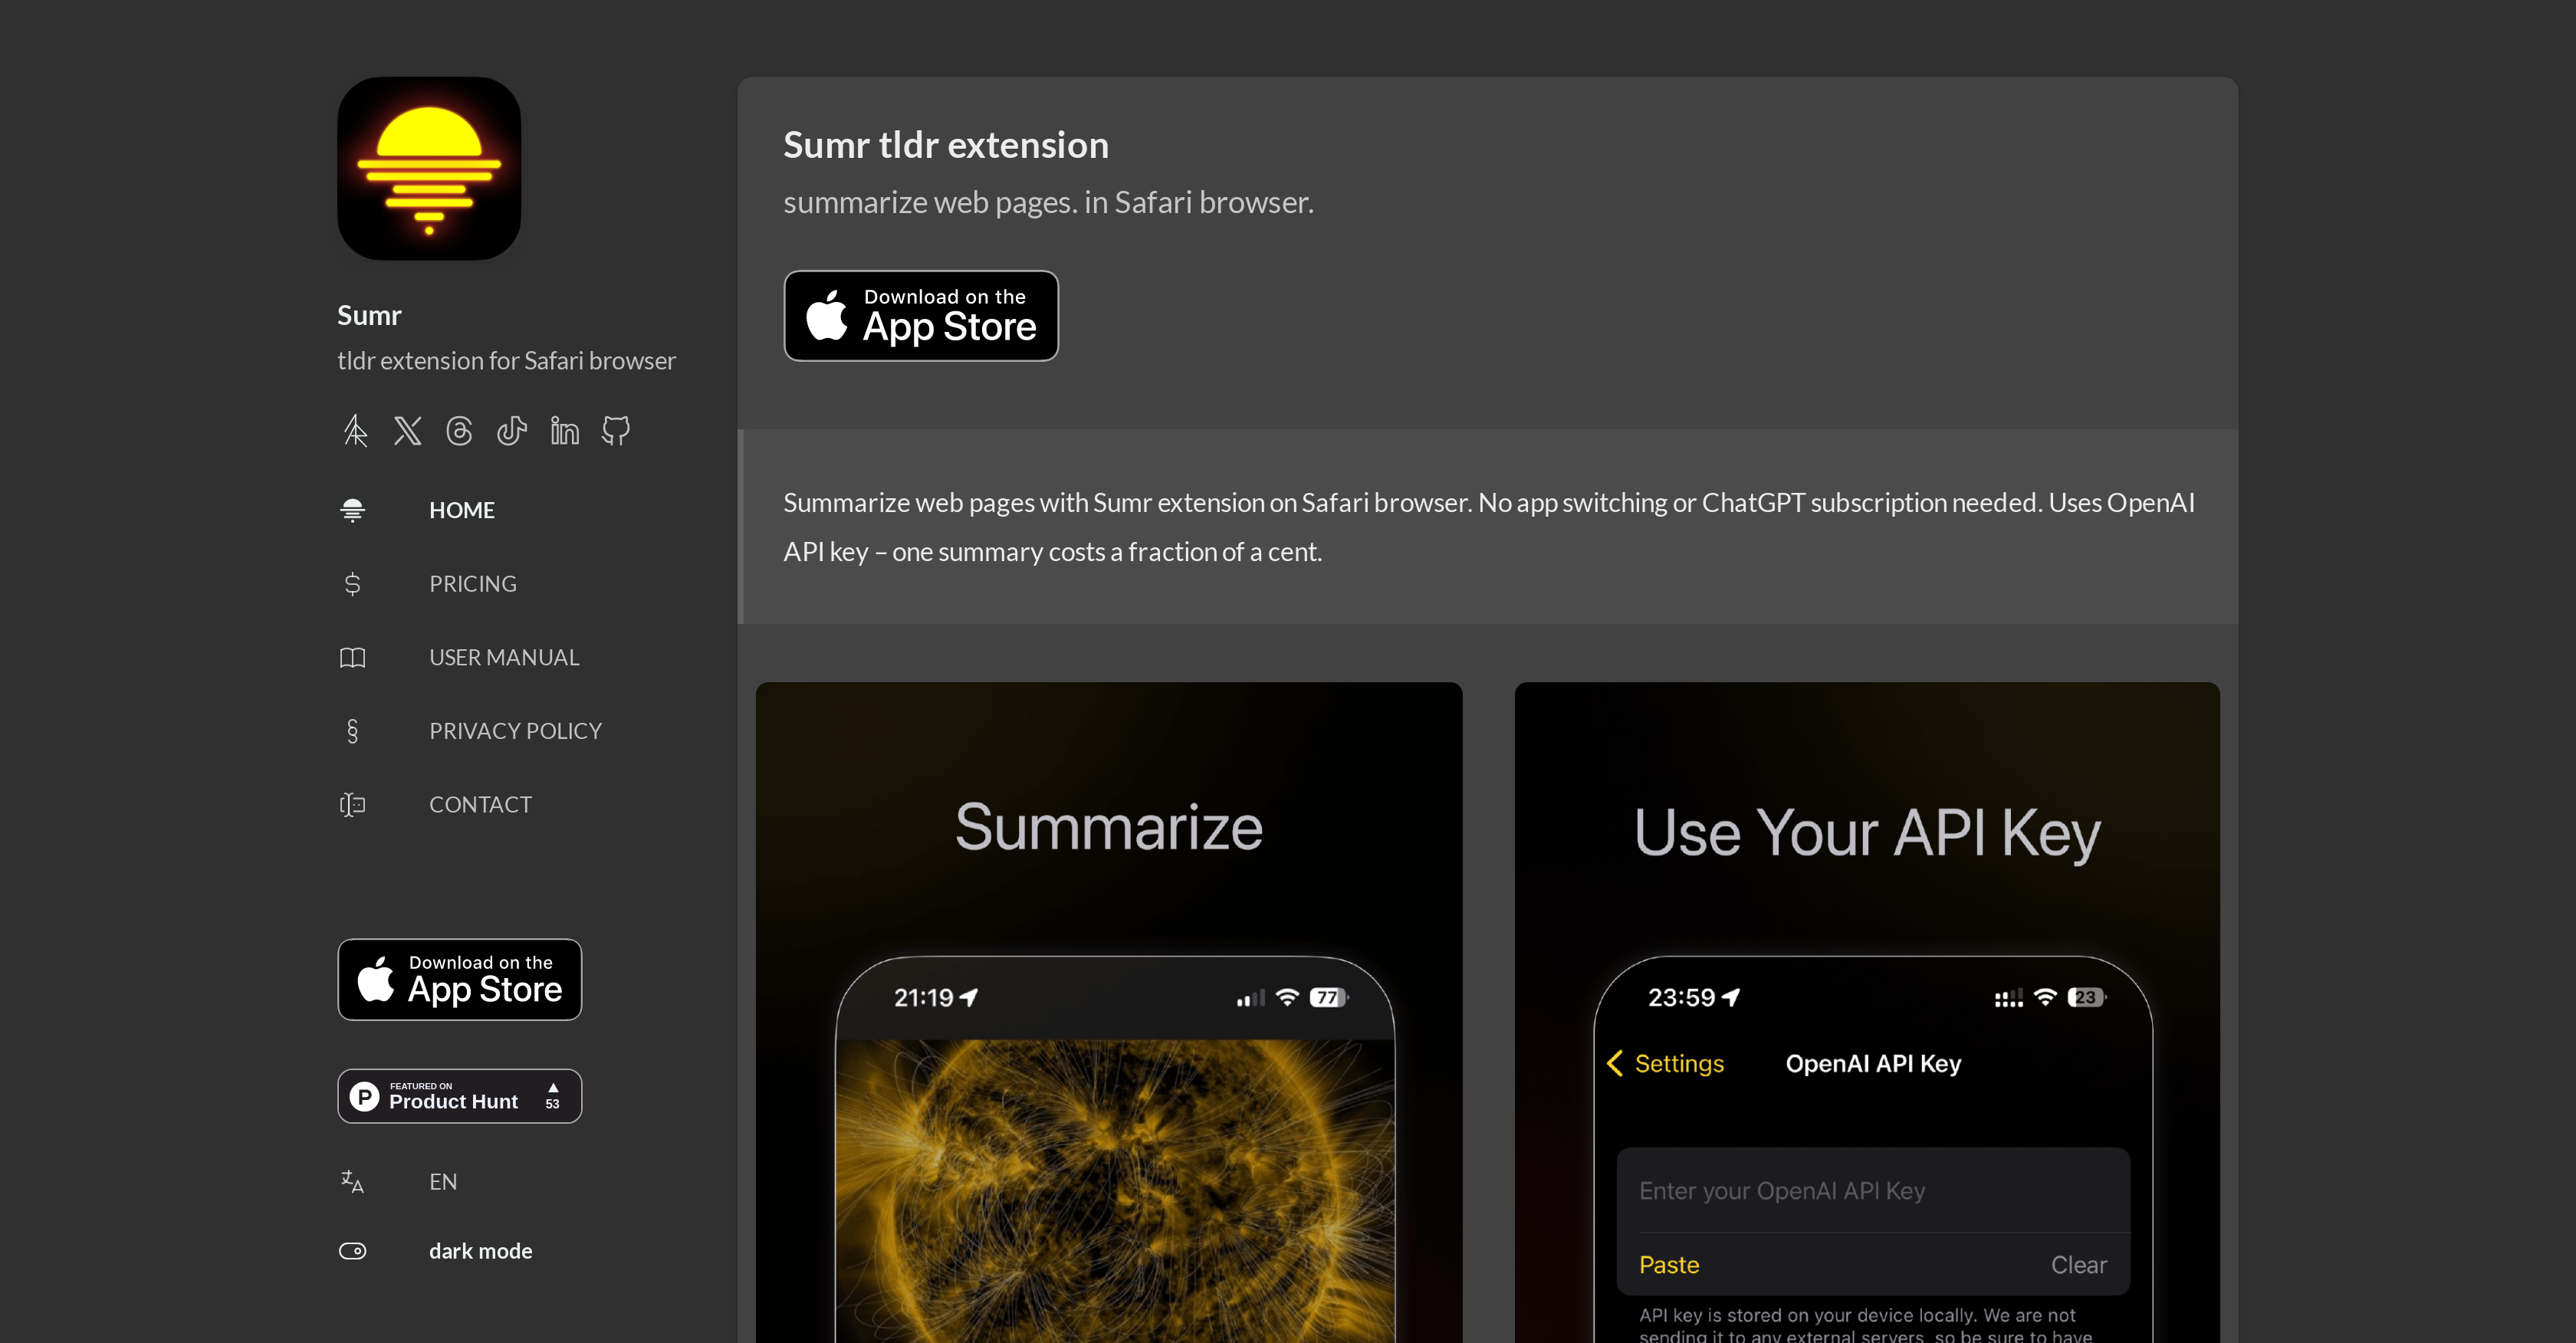
Task: Click the sidebar App Store download badge
Action: (x=460, y=980)
